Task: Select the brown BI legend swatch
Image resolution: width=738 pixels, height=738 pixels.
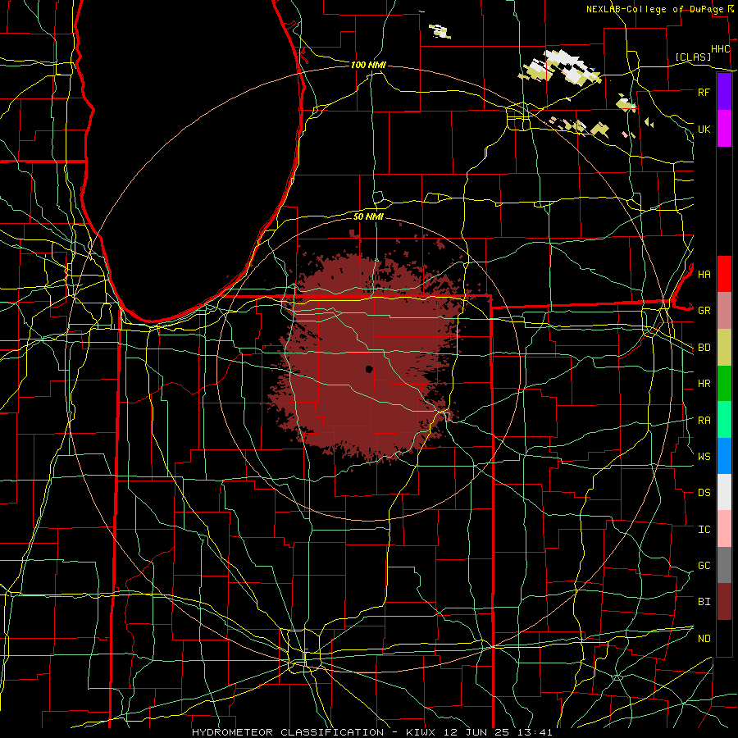Action: (x=724, y=602)
